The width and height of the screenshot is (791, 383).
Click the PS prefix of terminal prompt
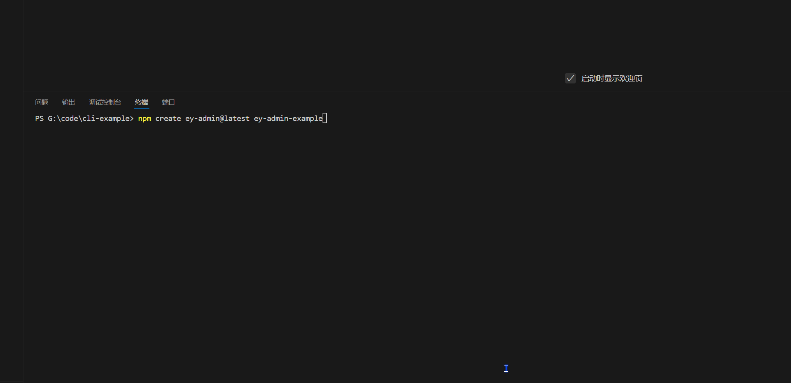point(39,119)
